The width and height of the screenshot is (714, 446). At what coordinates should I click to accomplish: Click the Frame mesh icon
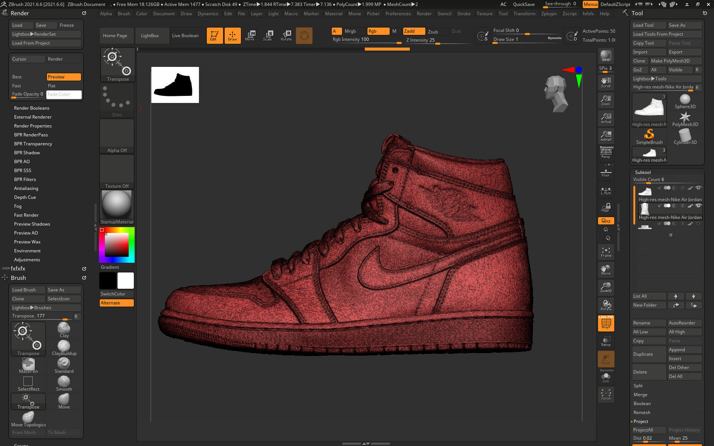pyautogui.click(x=606, y=252)
